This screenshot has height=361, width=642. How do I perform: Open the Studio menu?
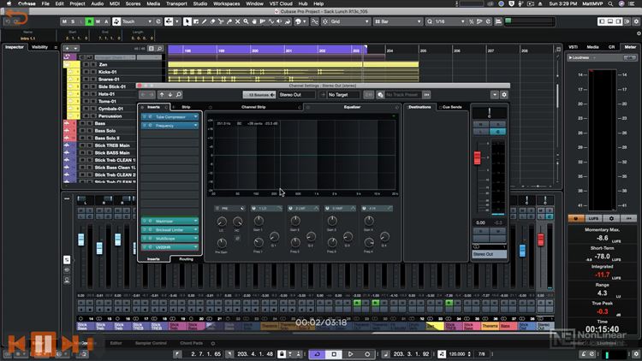(x=199, y=3)
